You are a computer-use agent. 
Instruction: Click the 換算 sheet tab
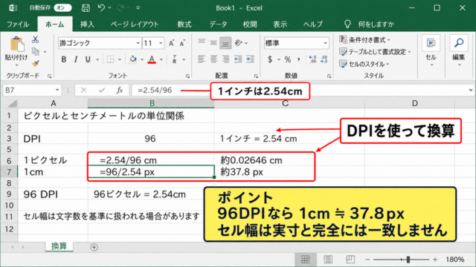coord(59,246)
